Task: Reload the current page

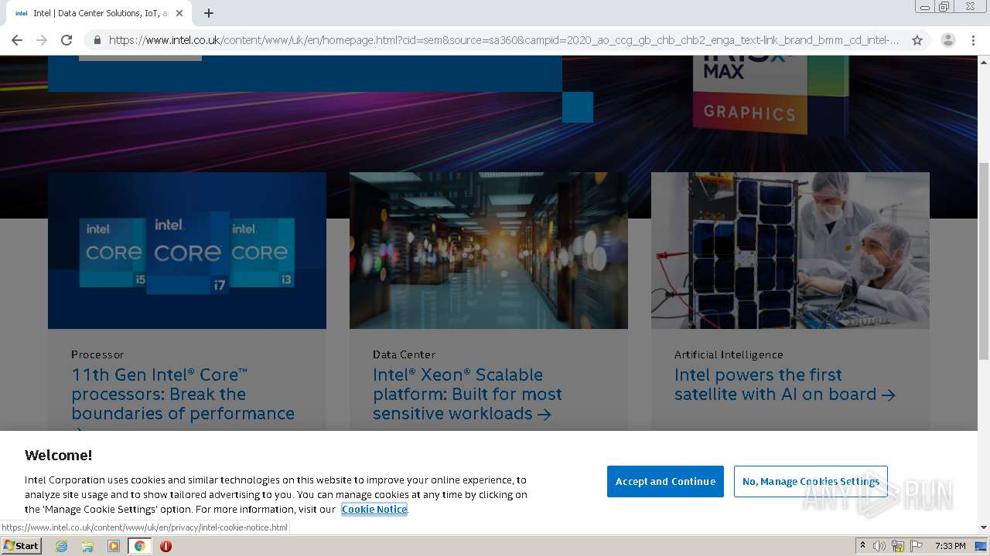Action: coord(67,40)
